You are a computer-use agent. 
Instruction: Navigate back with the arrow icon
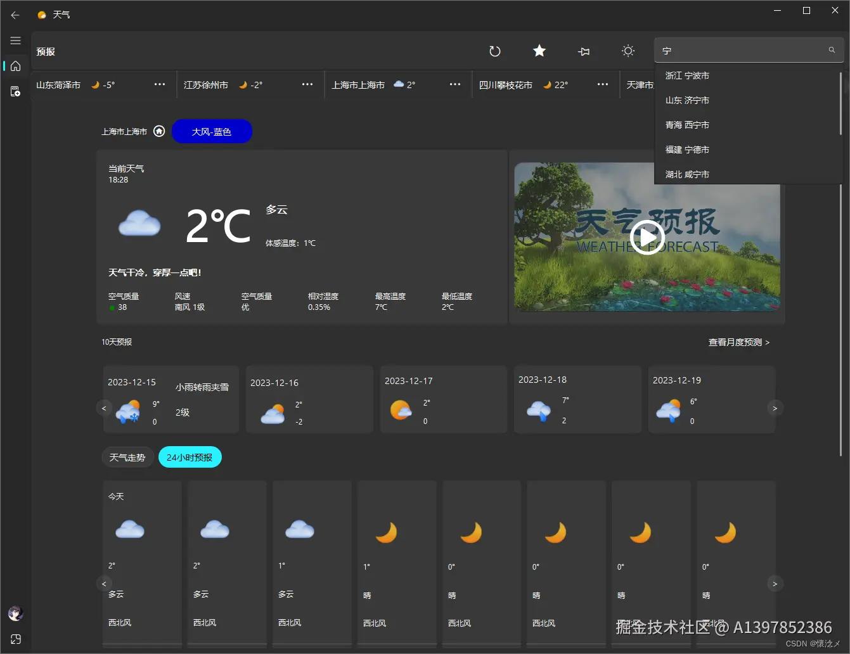(x=15, y=15)
